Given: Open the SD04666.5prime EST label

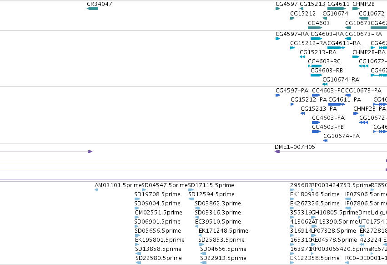Looking at the screenshot, I should point(223,249).
